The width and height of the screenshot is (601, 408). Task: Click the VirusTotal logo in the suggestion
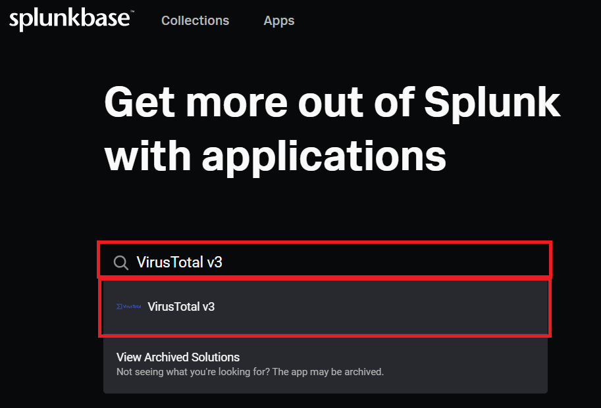click(x=128, y=307)
